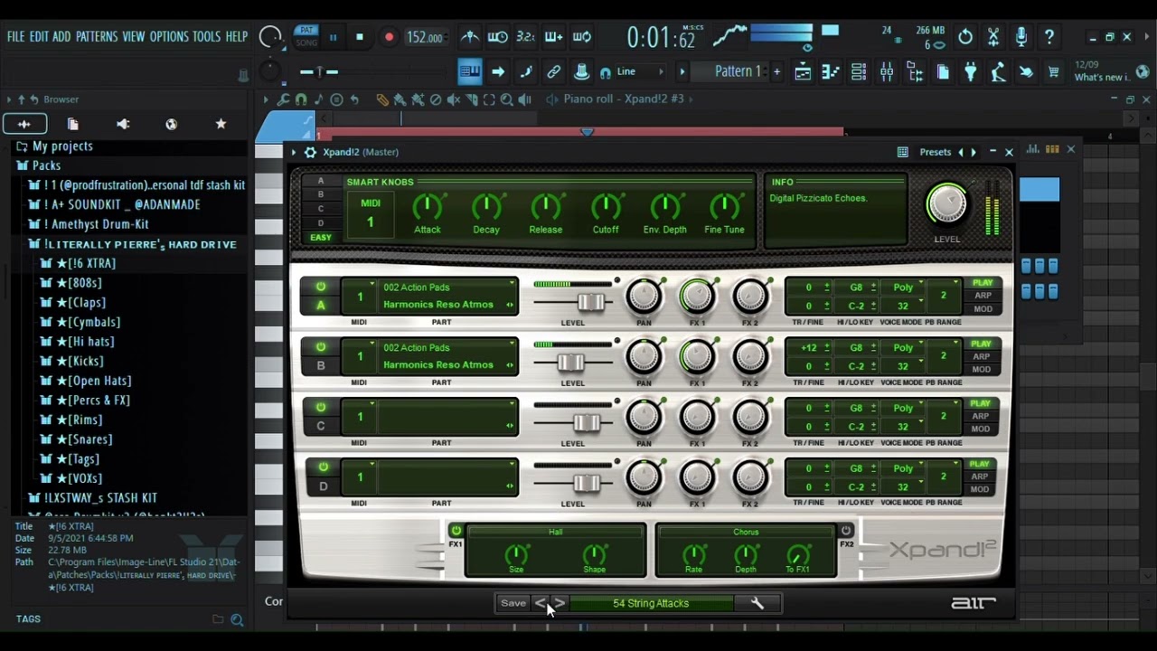
Task: Click the browser star favorites icon
Action: [x=221, y=124]
